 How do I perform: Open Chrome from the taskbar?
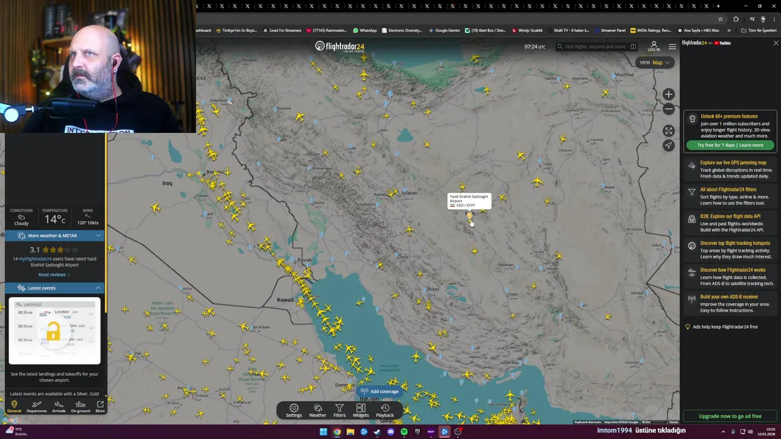click(336, 432)
